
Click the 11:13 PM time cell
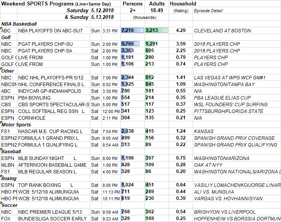(111, 192)
